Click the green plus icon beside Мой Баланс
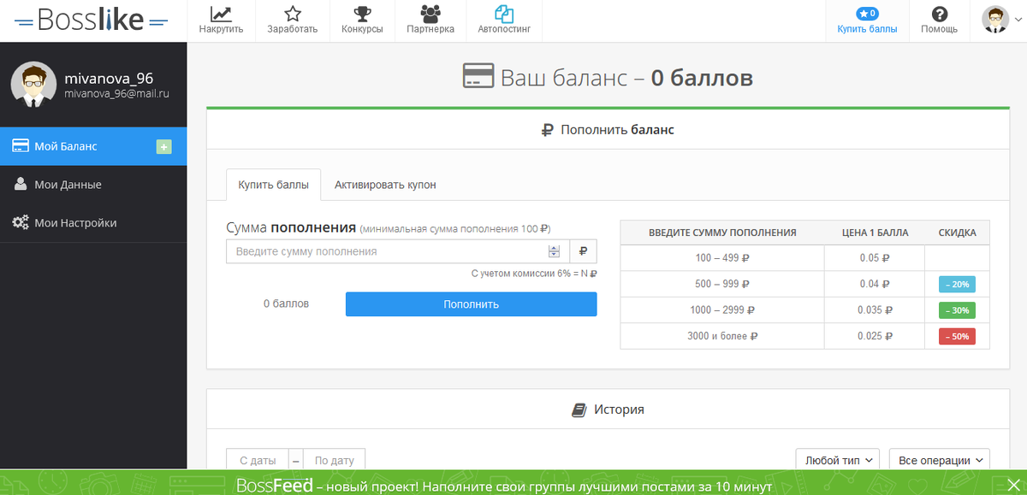 tap(164, 147)
